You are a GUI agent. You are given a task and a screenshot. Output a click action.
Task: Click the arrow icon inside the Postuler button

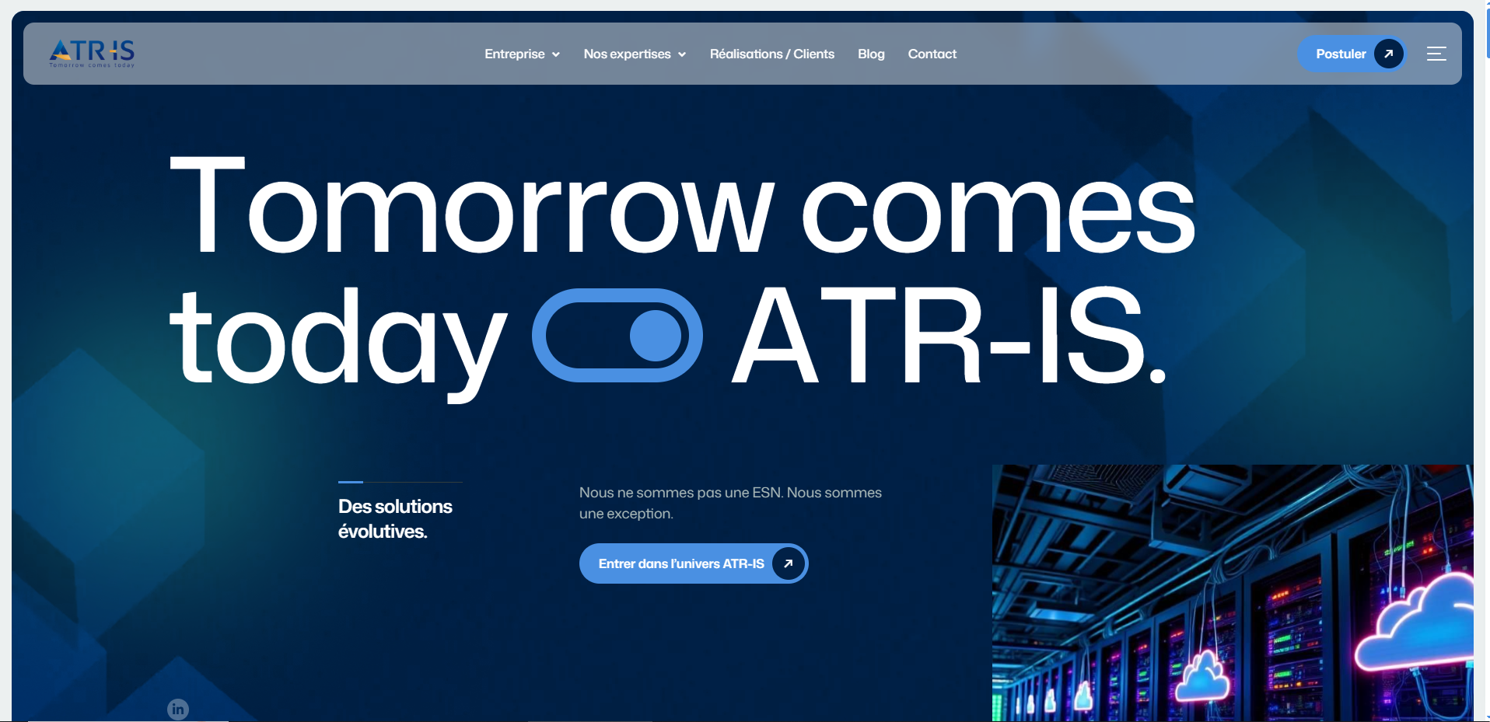(1388, 54)
